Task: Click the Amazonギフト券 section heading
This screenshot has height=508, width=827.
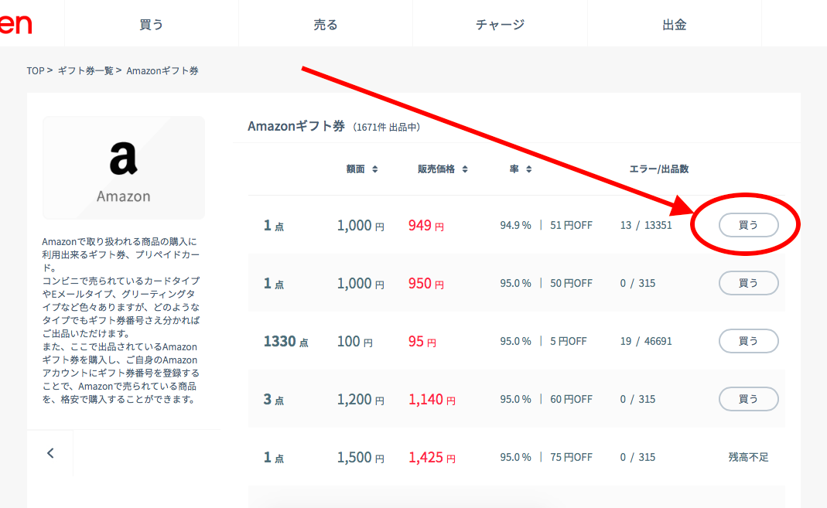Action: [296, 126]
